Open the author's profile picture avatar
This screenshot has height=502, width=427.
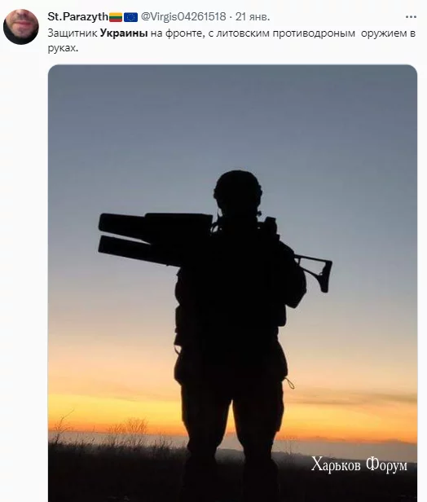21,27
